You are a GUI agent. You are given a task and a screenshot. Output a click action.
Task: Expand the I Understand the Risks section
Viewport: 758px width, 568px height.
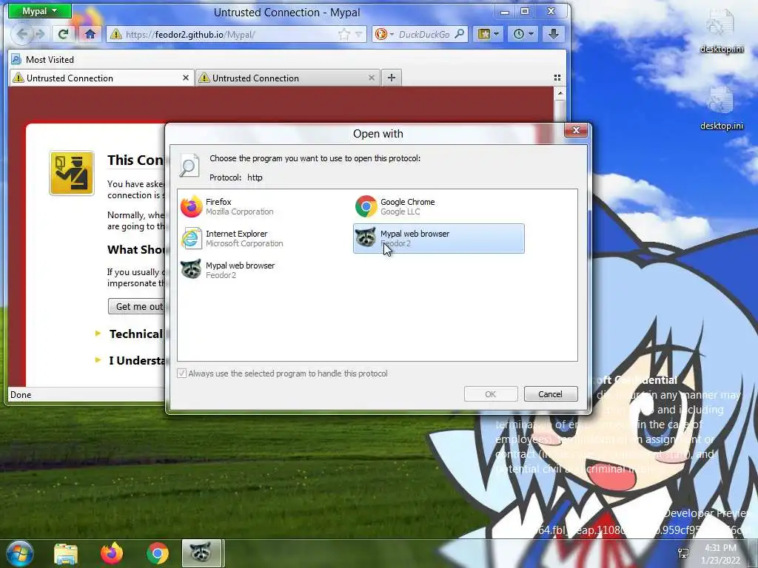[130, 360]
